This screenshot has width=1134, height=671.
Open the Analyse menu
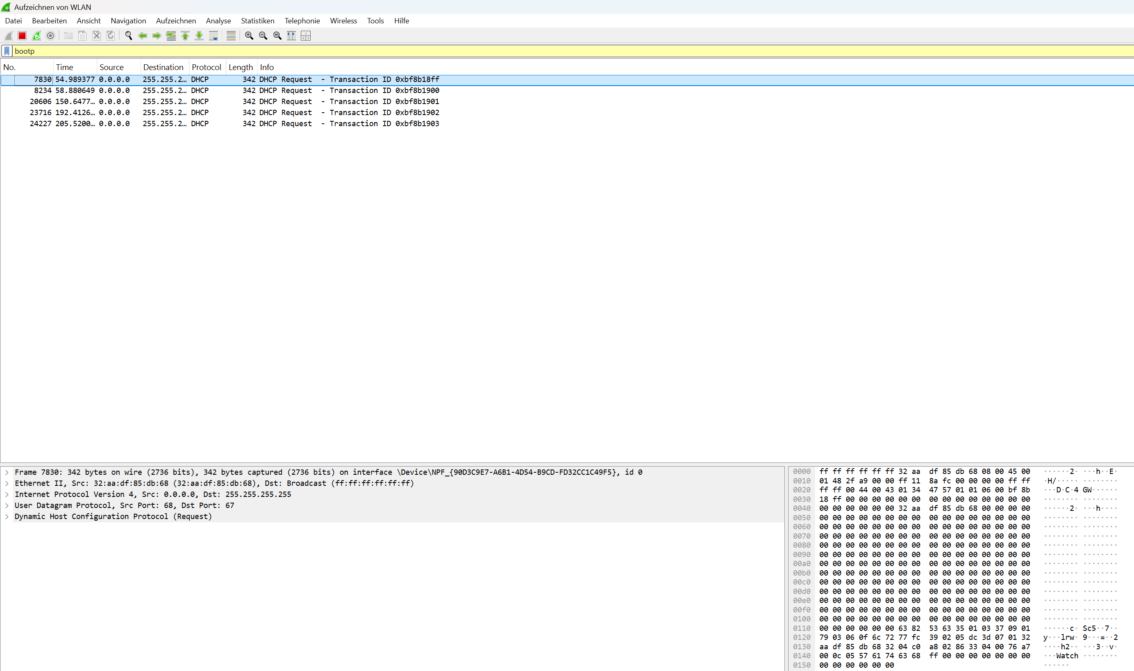point(218,21)
